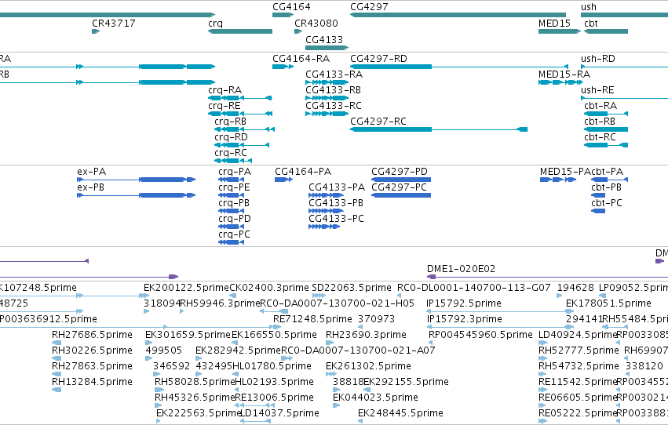Click EST CK02400.3prime
The image size is (668, 425).
pos(269,288)
